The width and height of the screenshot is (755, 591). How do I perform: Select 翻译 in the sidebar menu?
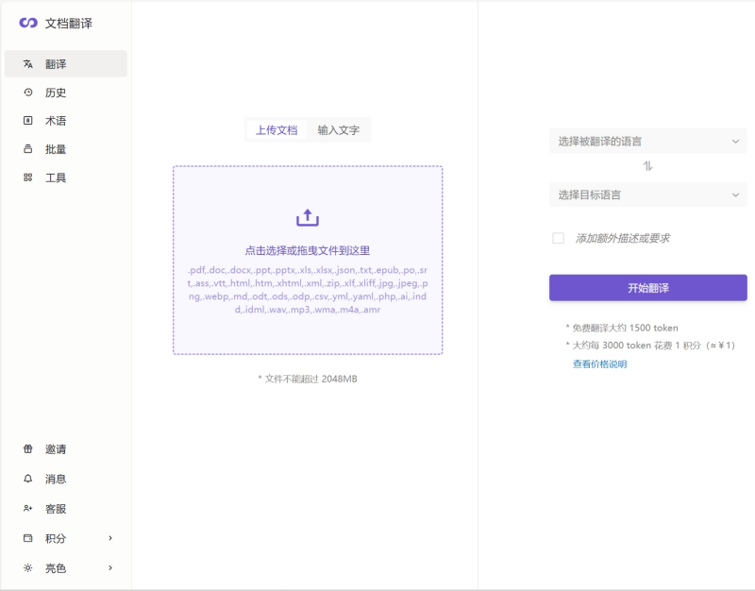65,64
